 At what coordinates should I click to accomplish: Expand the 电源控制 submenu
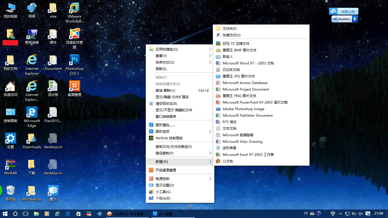tap(180, 179)
